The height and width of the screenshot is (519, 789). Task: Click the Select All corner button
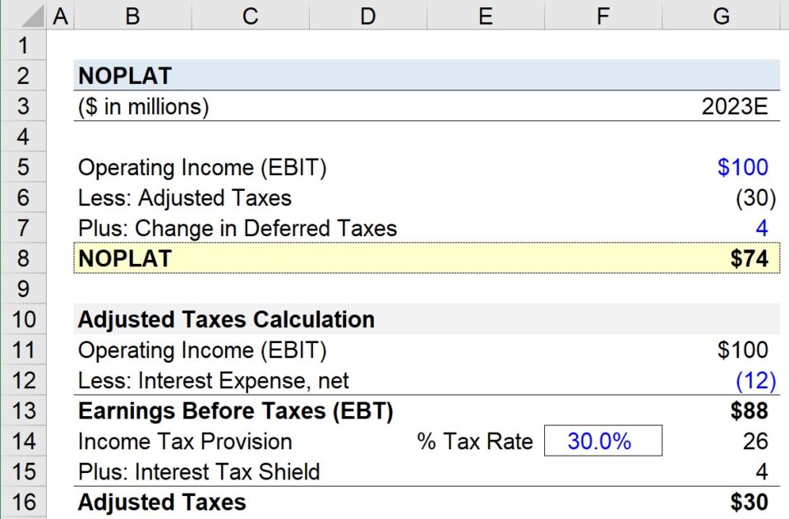pyautogui.click(x=25, y=16)
